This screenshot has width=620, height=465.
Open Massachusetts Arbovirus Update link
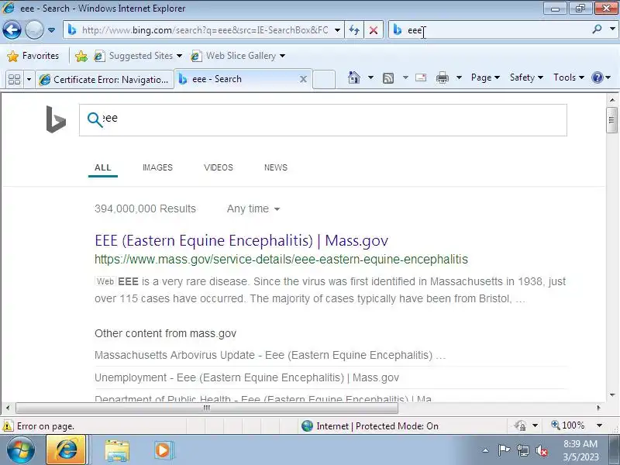point(270,355)
